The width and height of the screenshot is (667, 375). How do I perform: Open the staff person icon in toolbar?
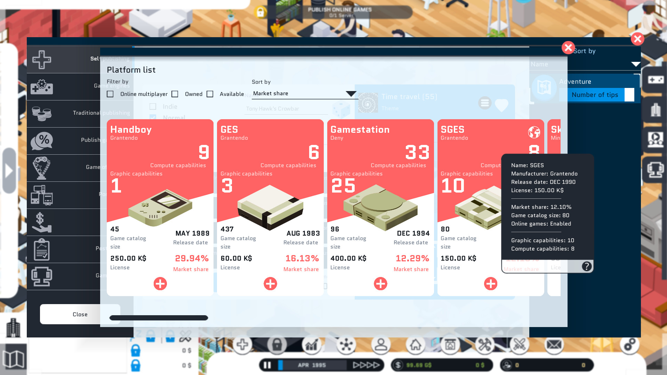click(x=381, y=345)
